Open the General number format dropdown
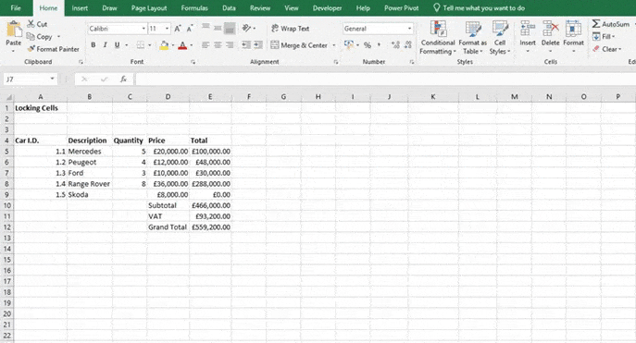Viewport: 636px width, 343px height. [x=410, y=29]
